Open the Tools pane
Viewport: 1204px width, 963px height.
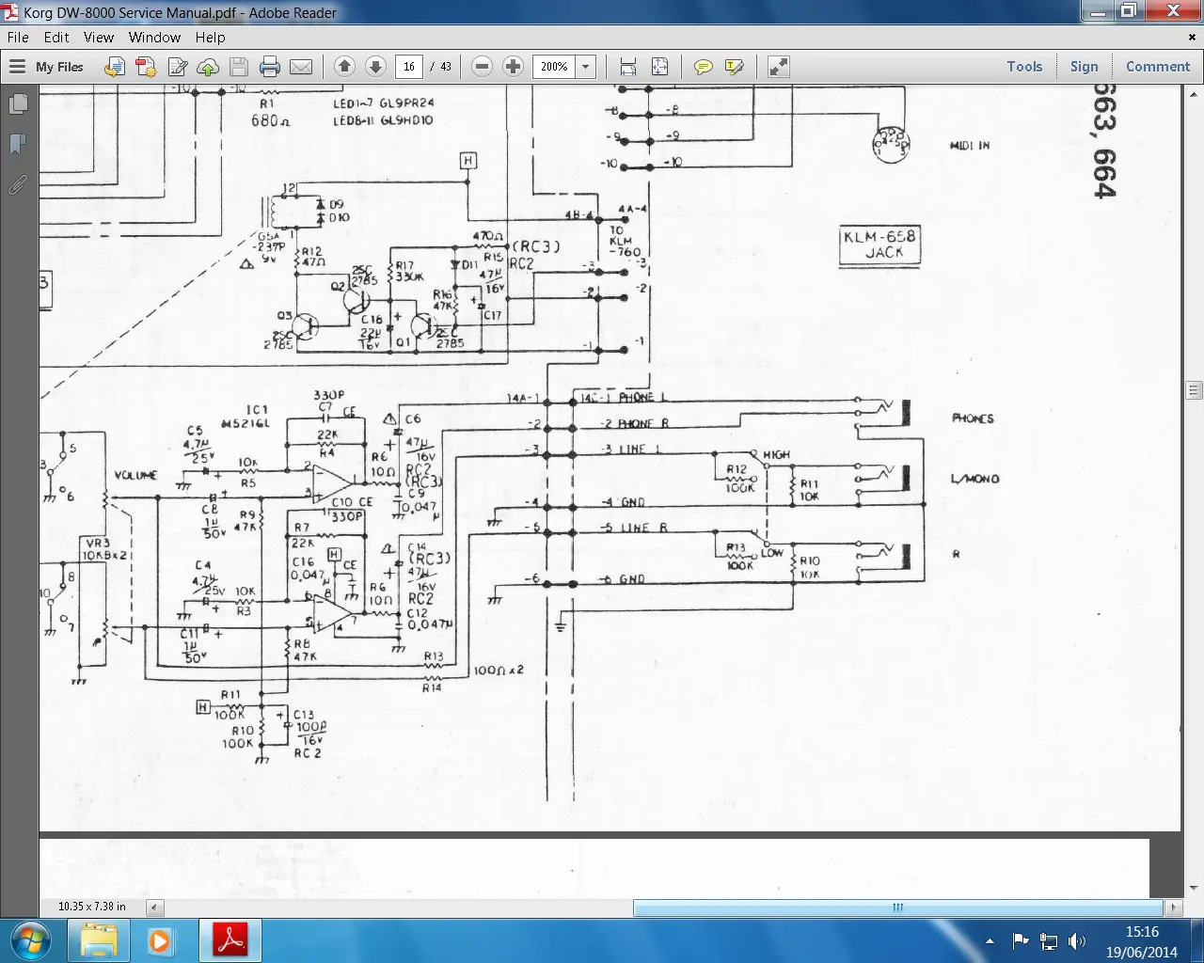point(1024,67)
